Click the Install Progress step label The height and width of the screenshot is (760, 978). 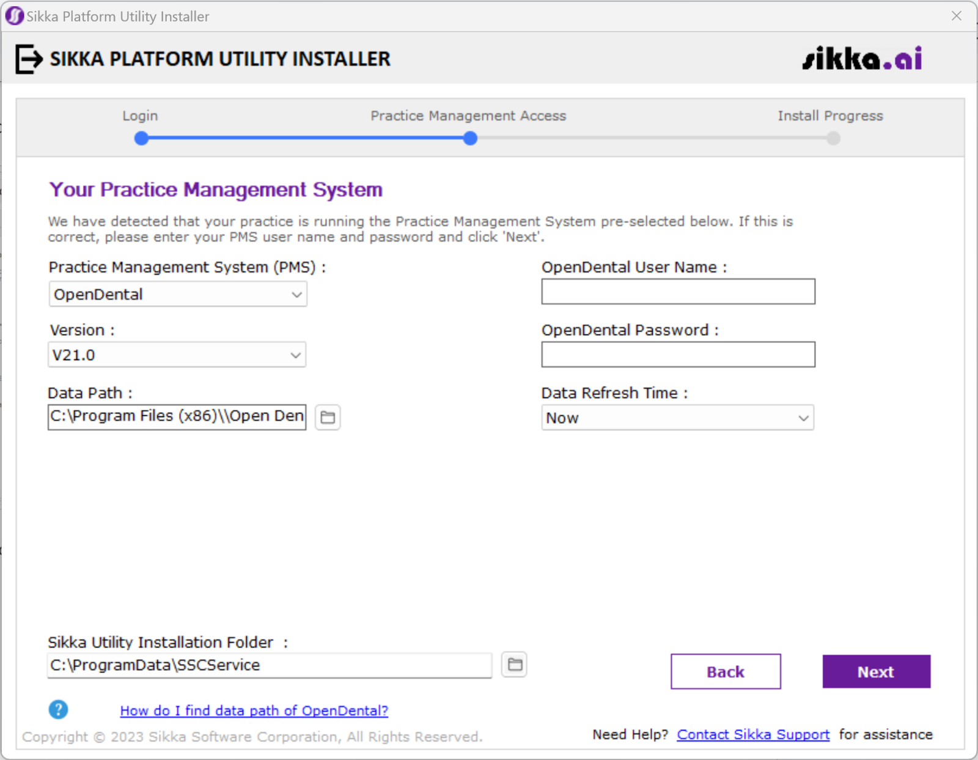[830, 116]
